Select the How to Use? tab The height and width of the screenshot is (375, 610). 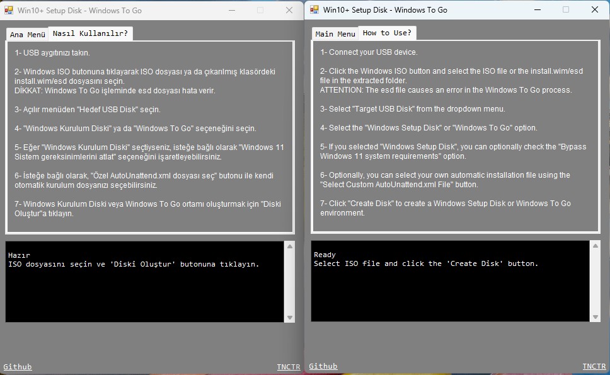[x=387, y=33]
